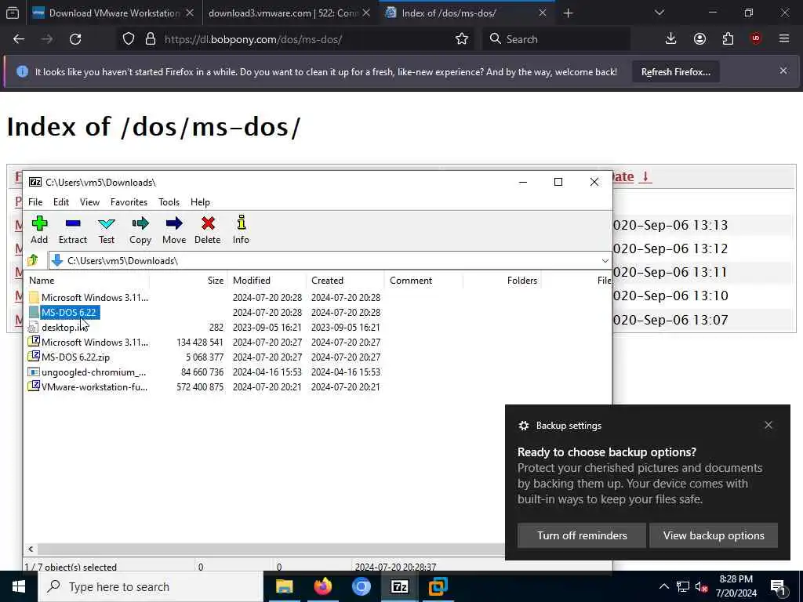Click the horizontal scrollbar left arrow in 7-Zip
The height and width of the screenshot is (602, 803).
pos(31,549)
